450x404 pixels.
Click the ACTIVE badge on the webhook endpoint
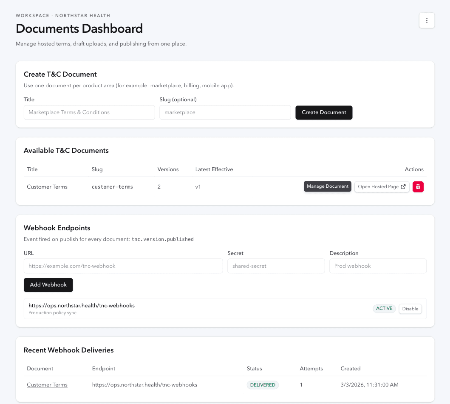pyautogui.click(x=384, y=308)
